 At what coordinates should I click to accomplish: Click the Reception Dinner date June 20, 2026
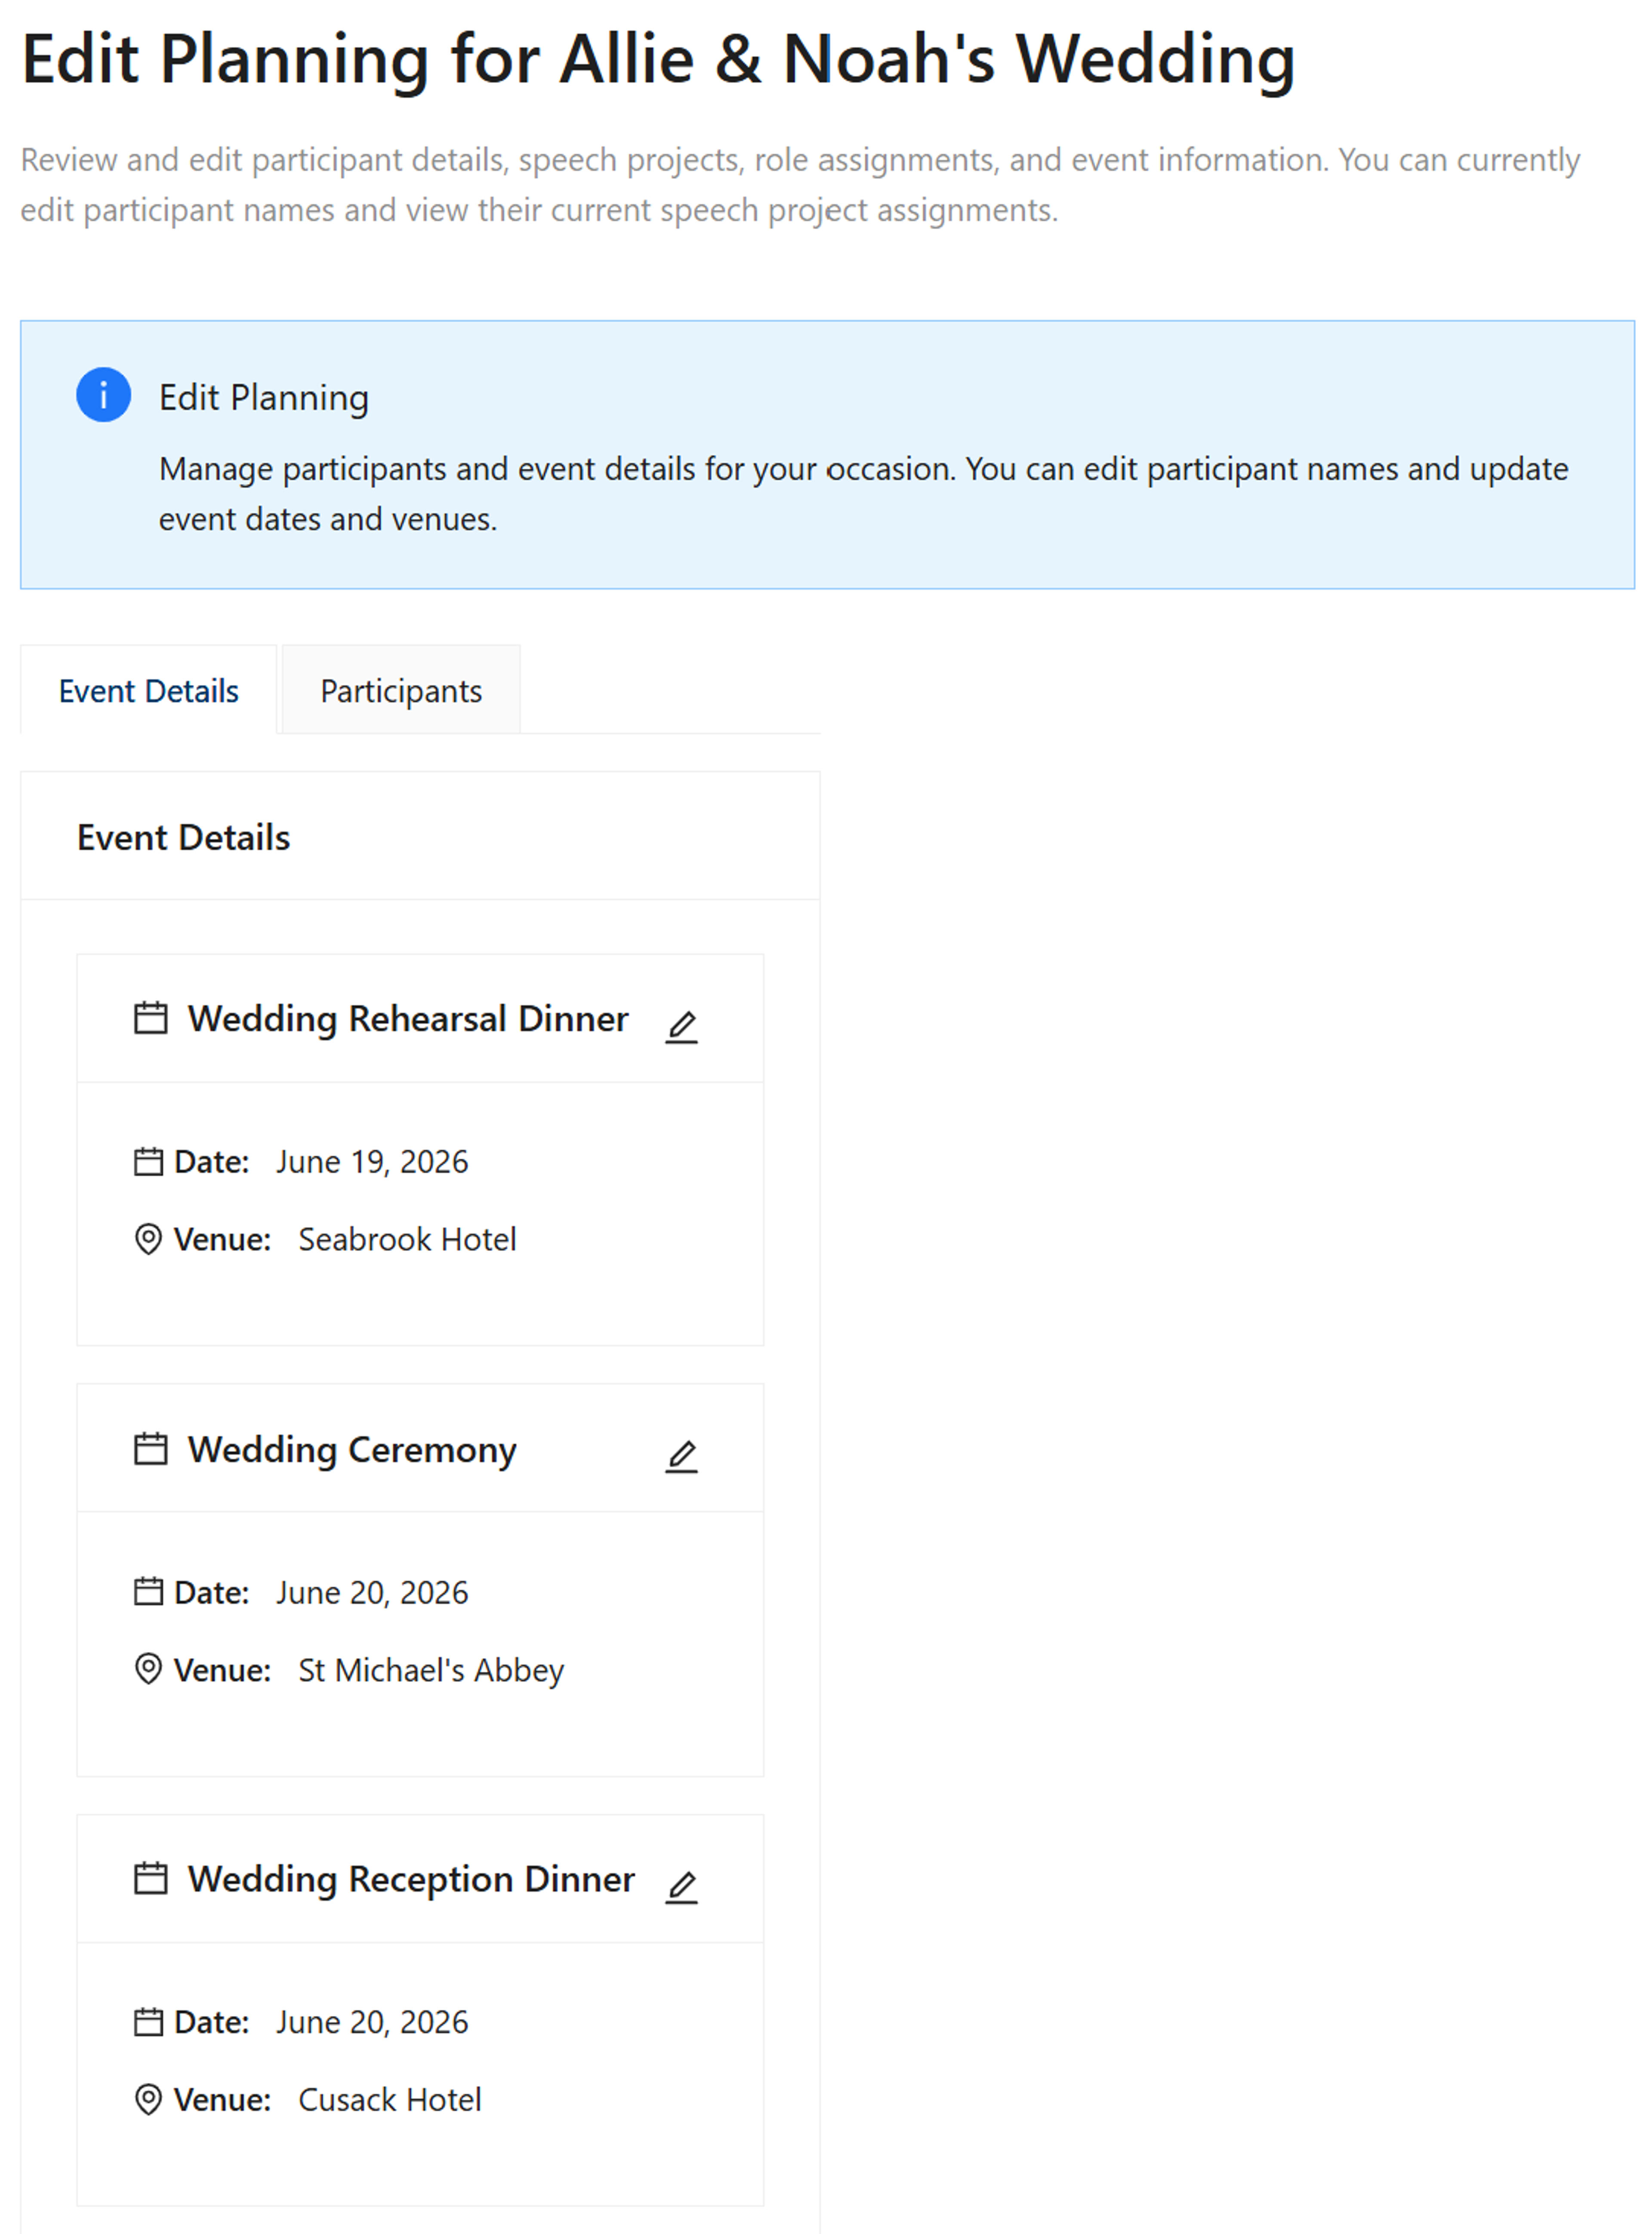372,2022
